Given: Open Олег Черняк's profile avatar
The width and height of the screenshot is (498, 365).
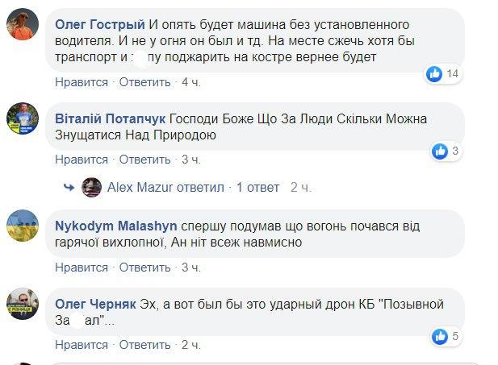Looking at the screenshot, I should click(23, 304).
